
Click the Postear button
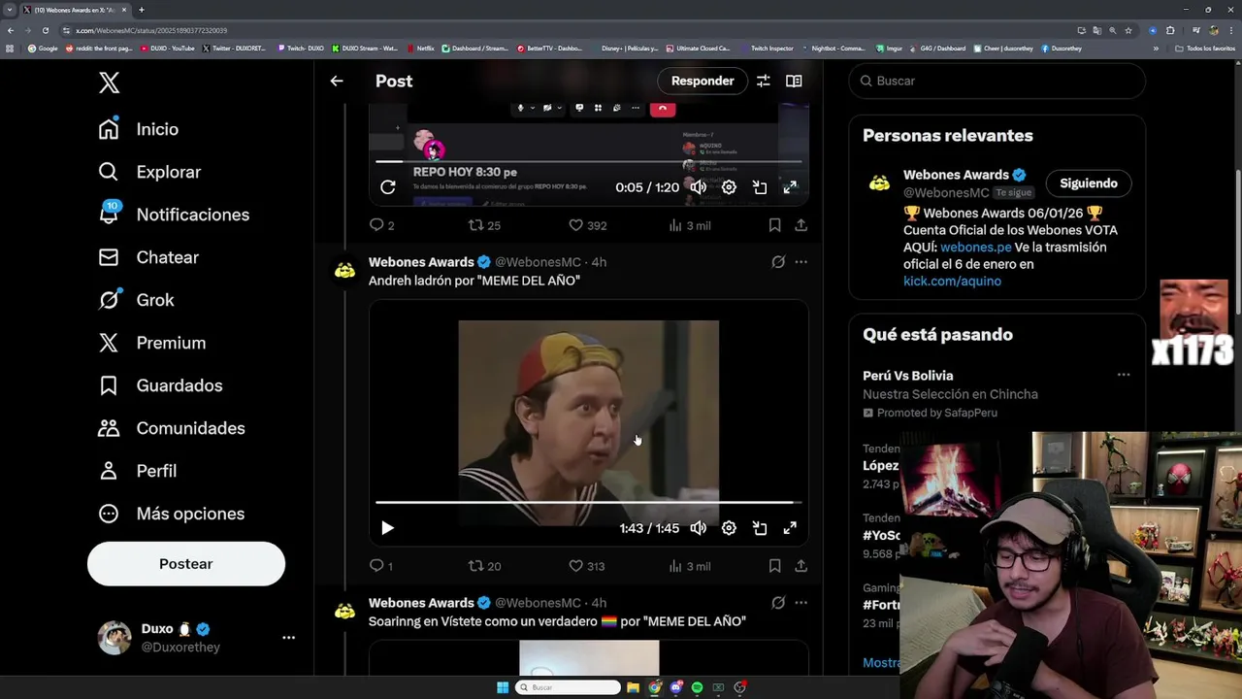(186, 564)
